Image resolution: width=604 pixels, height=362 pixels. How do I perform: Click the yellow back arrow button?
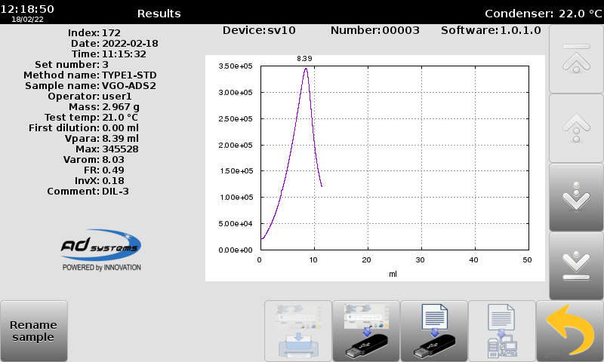point(570,331)
